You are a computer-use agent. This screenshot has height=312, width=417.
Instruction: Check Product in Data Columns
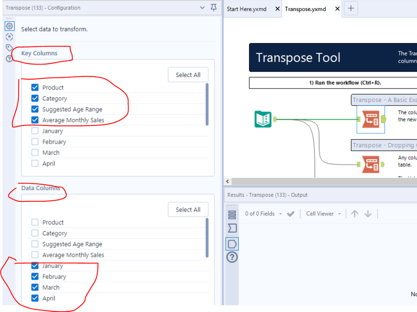pyautogui.click(x=35, y=222)
